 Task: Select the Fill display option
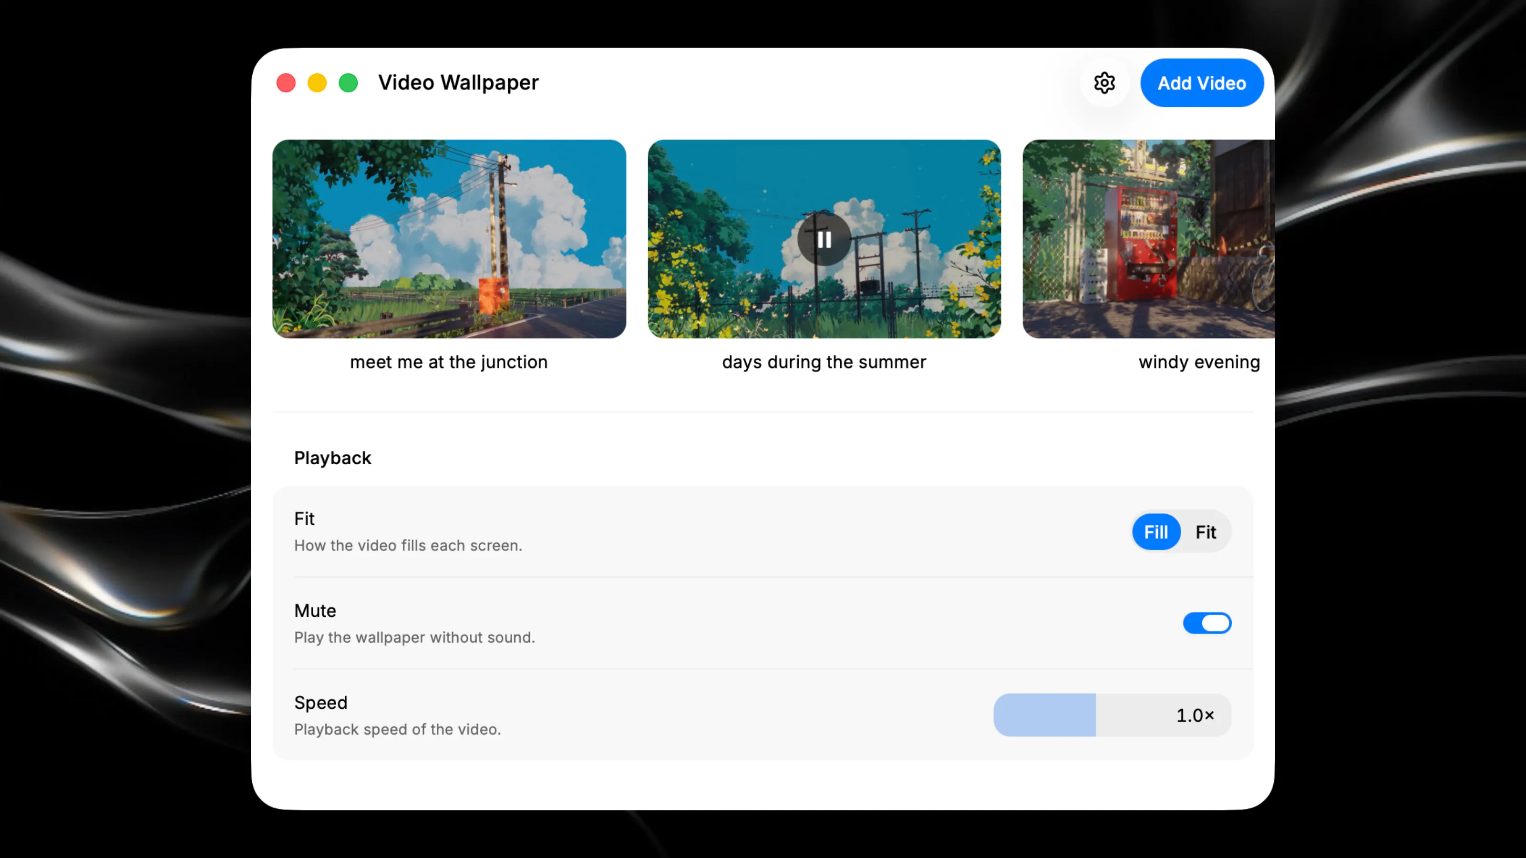click(1156, 532)
